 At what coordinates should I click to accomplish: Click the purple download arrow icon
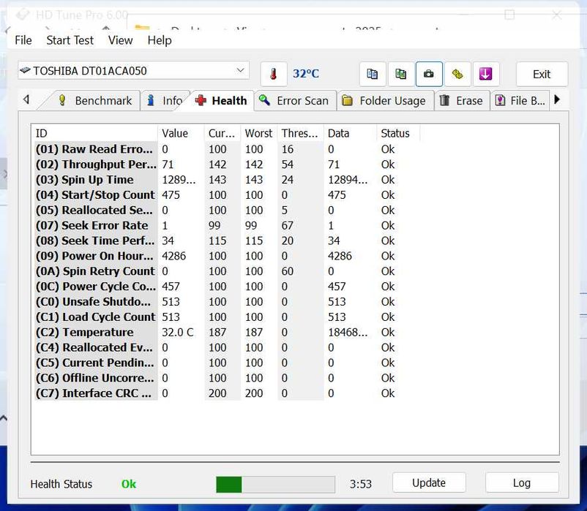(x=485, y=74)
